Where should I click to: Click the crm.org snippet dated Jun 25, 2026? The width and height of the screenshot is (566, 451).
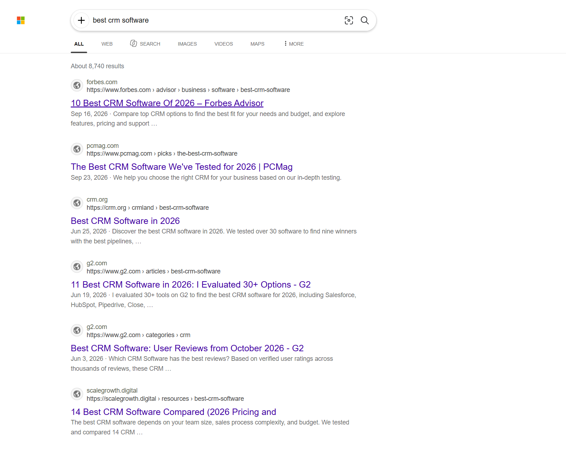coord(214,236)
